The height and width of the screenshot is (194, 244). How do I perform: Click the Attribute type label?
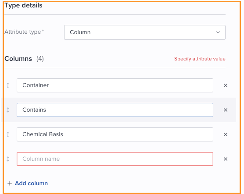(24, 32)
